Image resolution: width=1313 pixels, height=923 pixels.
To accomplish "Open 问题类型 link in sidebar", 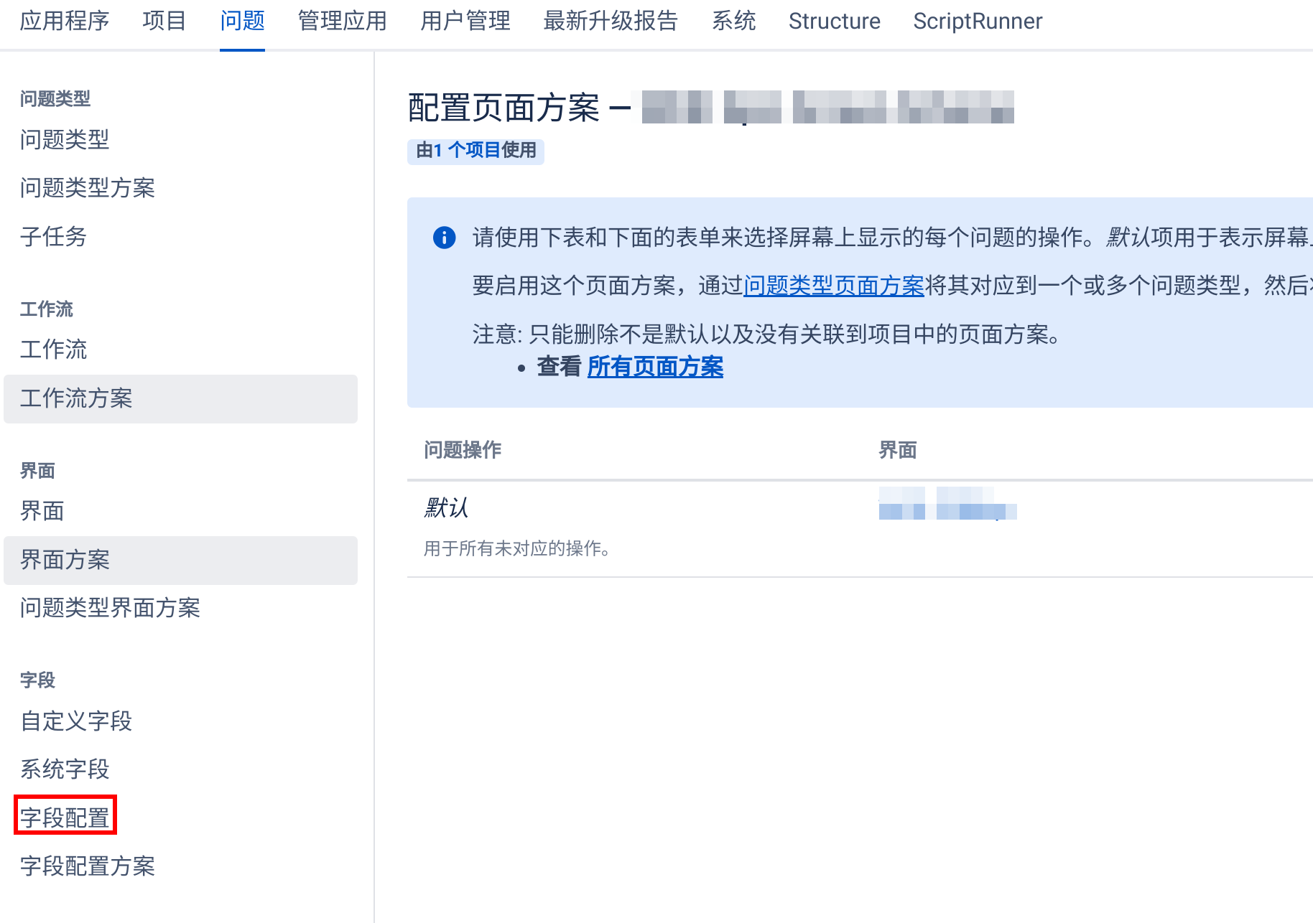I will 65,139.
